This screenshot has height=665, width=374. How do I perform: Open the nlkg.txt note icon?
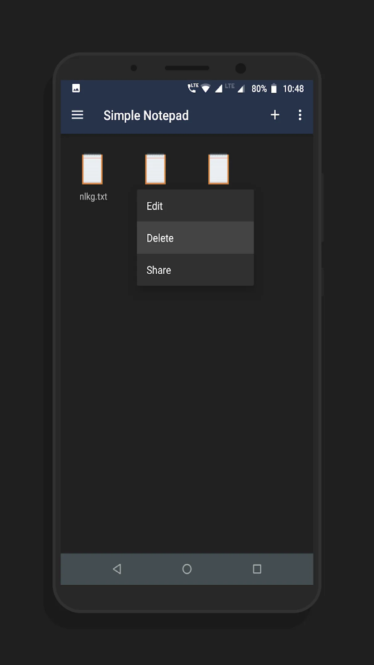pos(92,169)
